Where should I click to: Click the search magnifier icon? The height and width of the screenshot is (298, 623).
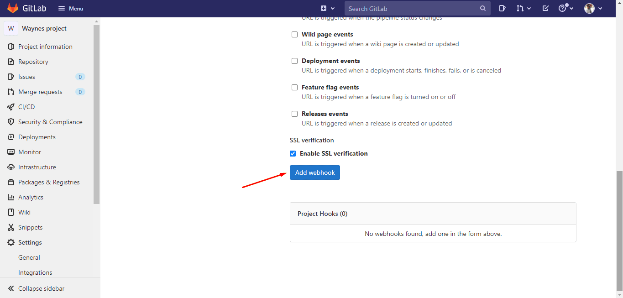[x=483, y=8]
